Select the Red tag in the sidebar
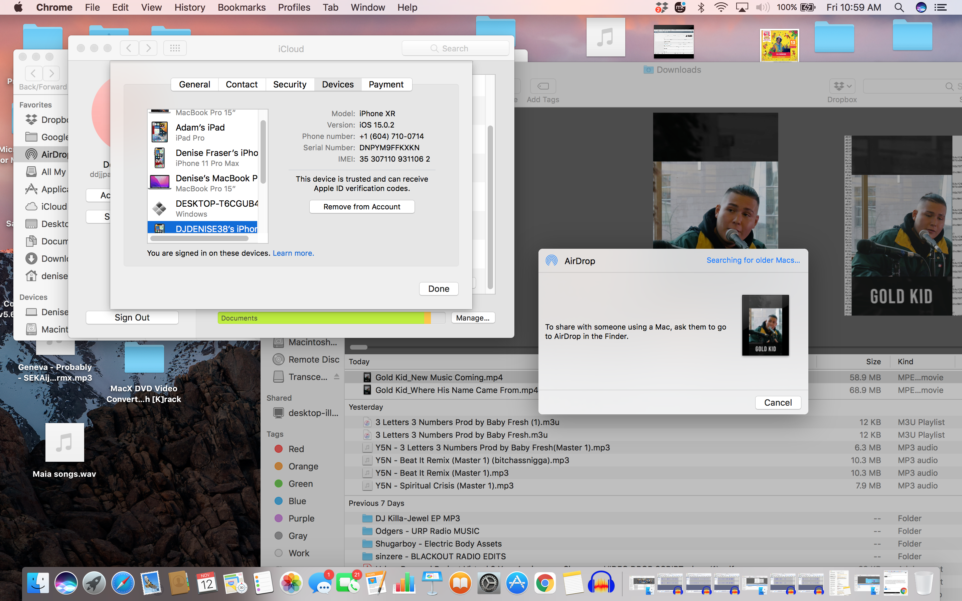The image size is (962, 601). [296, 449]
